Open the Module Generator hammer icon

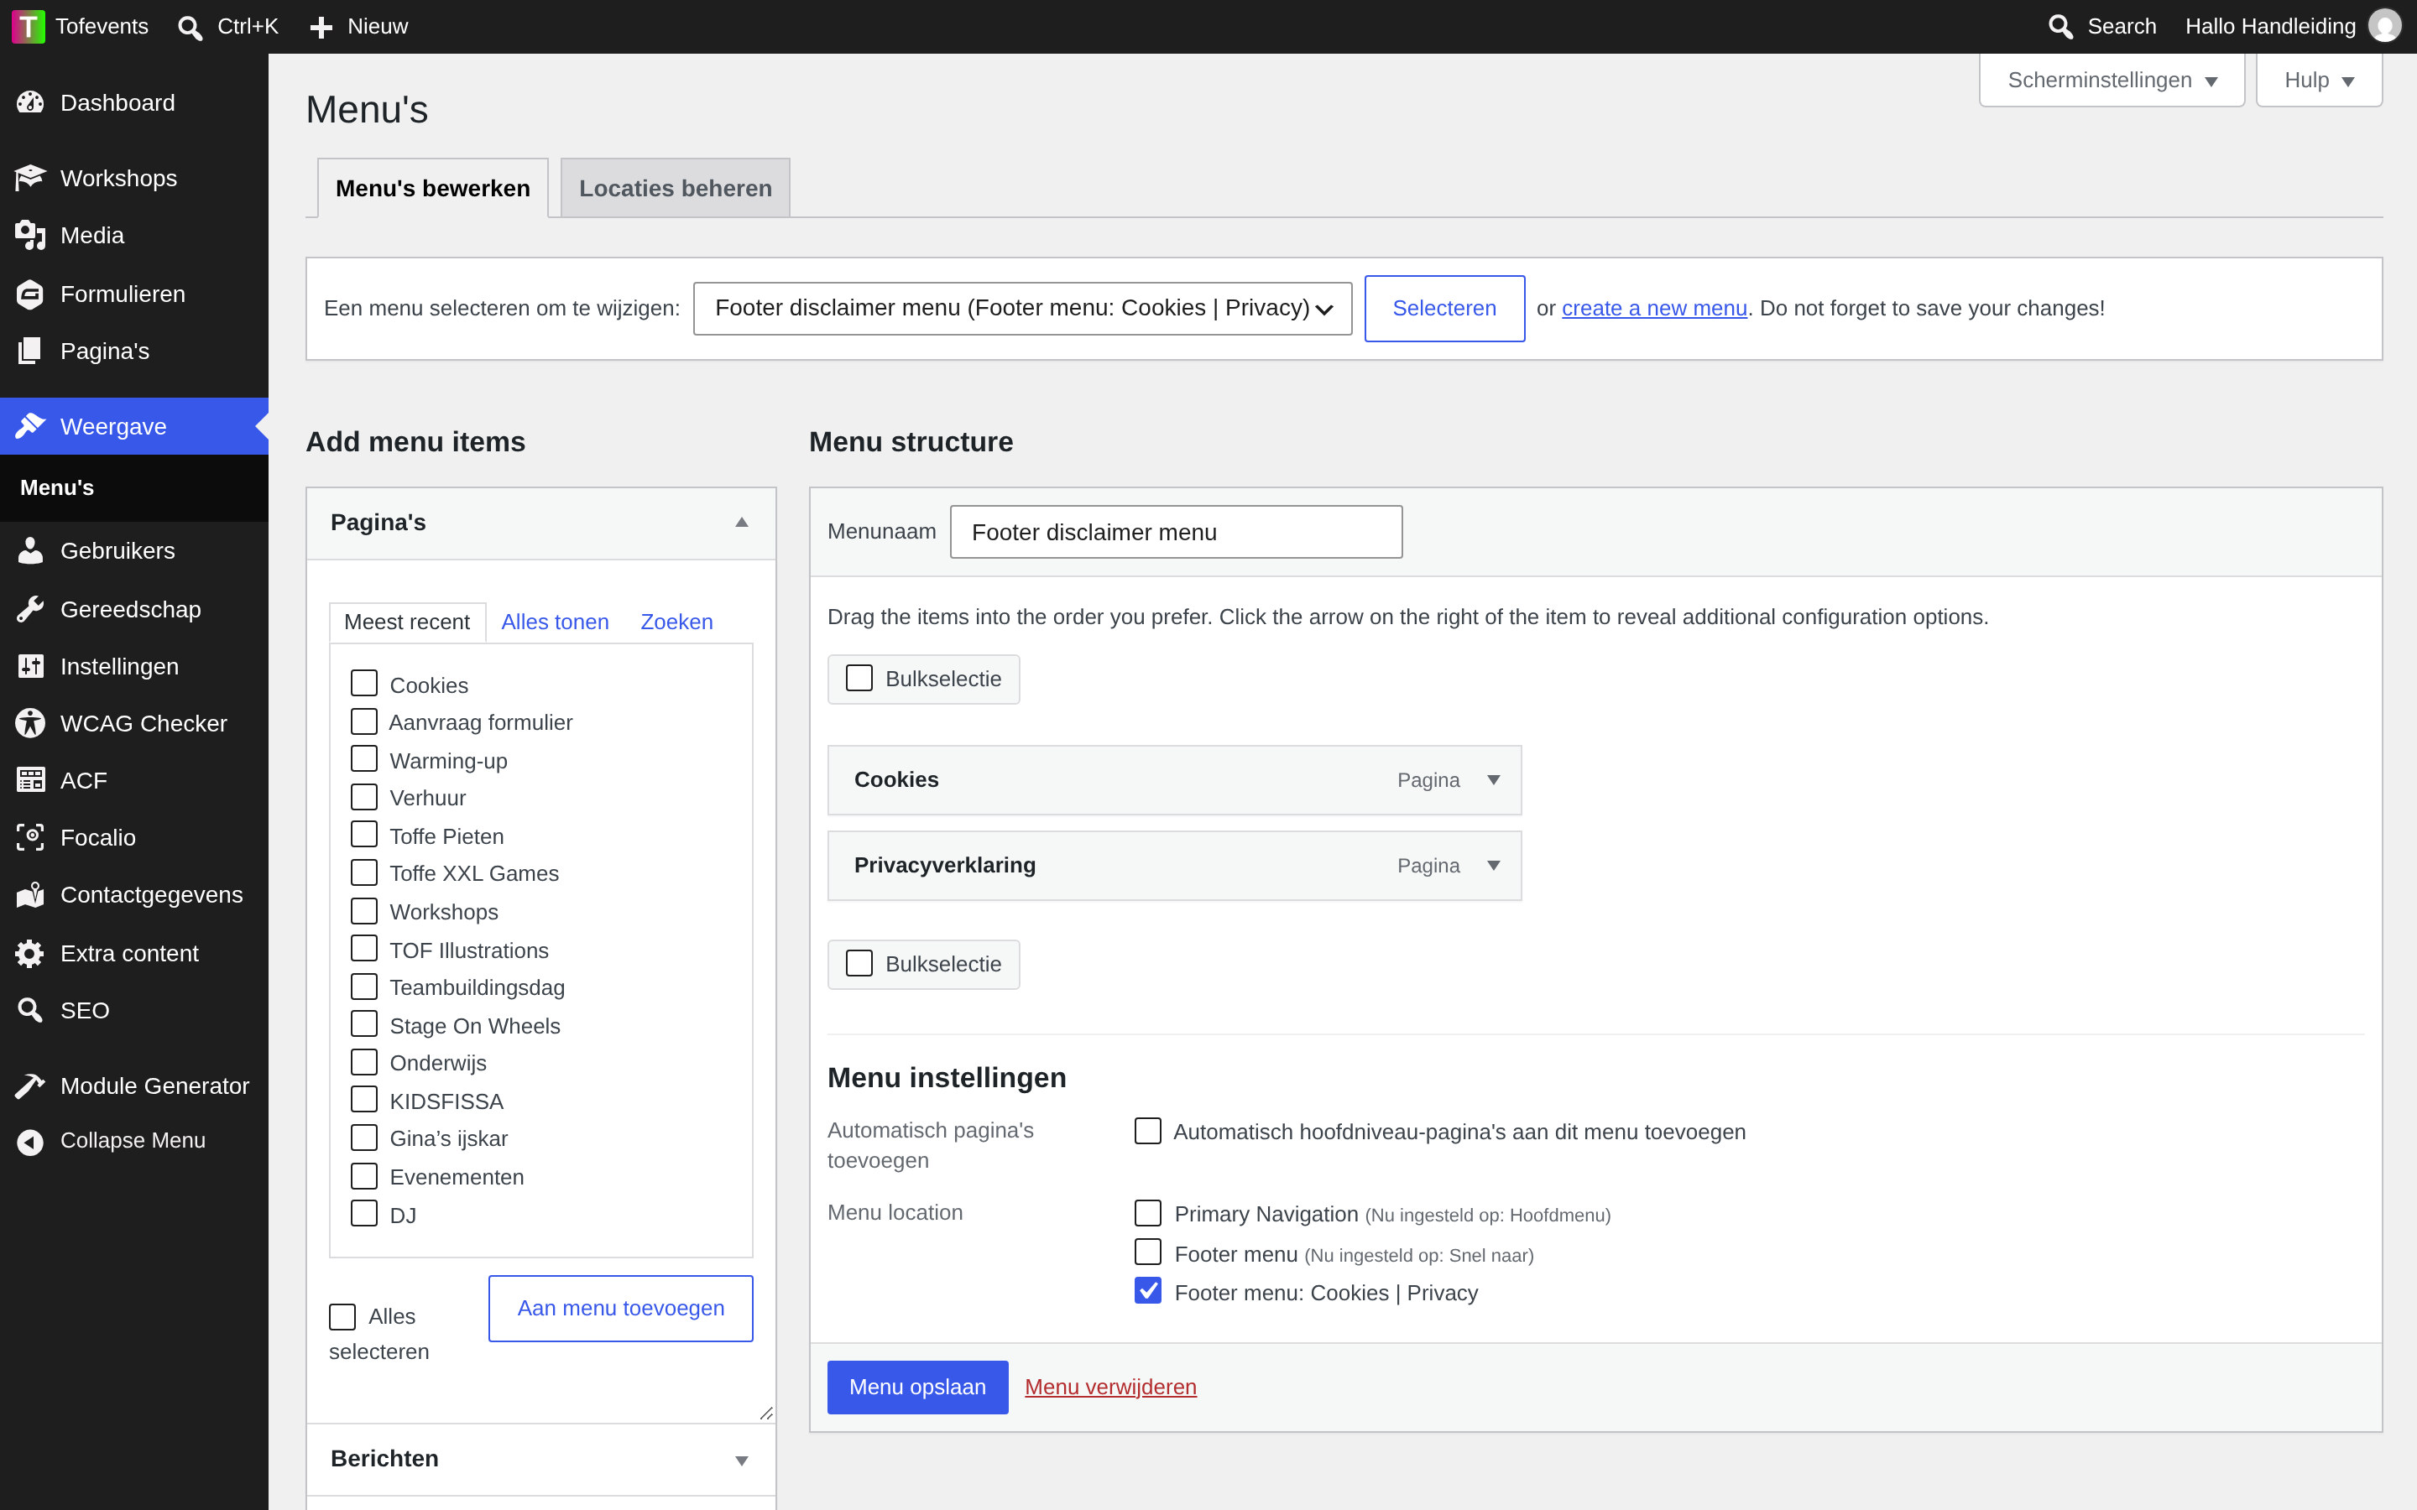click(x=30, y=1086)
